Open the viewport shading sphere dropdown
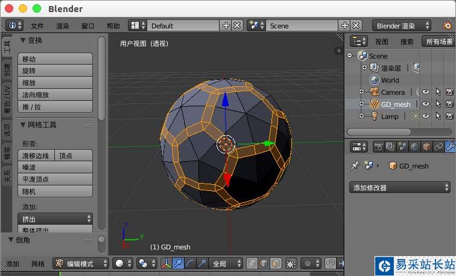This screenshot has height=276, width=456. [122, 263]
